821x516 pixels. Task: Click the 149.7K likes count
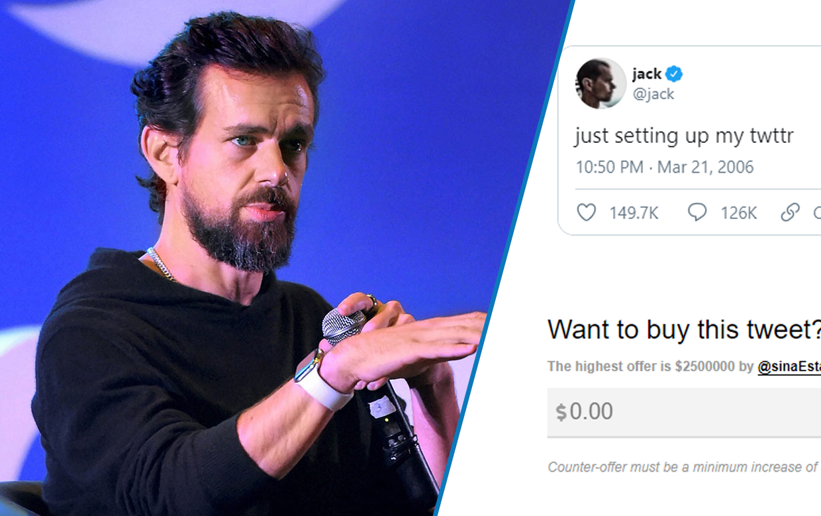tap(634, 213)
